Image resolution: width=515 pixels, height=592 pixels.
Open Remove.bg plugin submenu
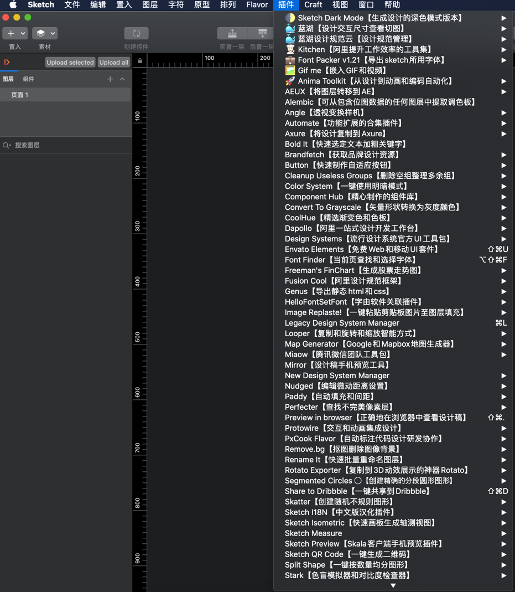[x=394, y=449]
